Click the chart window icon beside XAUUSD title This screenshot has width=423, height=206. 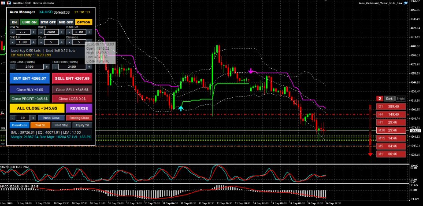(9, 3)
